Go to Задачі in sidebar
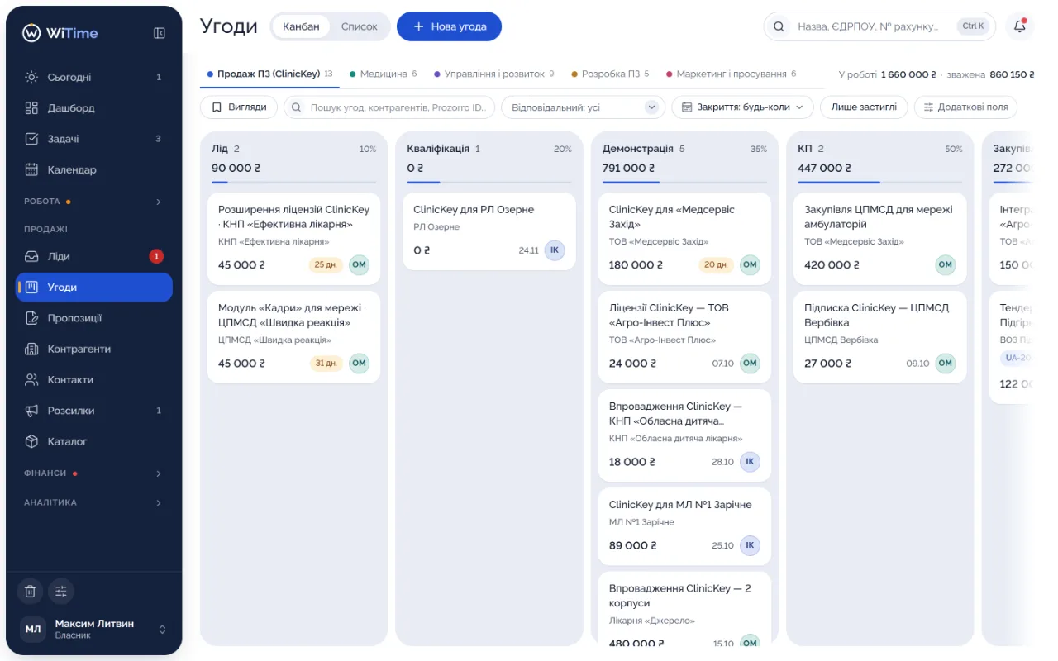 [x=94, y=139]
